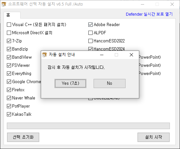Uncheck the Google Chrome checkbox
Viewport: 180px width, 149px height.
pyautogui.click(x=9, y=82)
